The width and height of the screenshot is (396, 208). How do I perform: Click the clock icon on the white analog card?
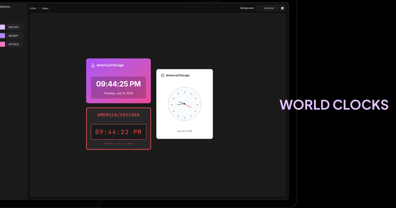(x=162, y=75)
